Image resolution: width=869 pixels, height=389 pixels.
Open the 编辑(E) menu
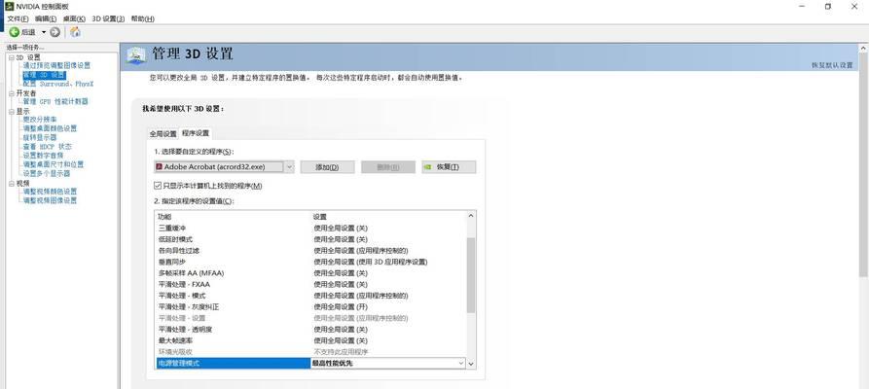pos(46,18)
